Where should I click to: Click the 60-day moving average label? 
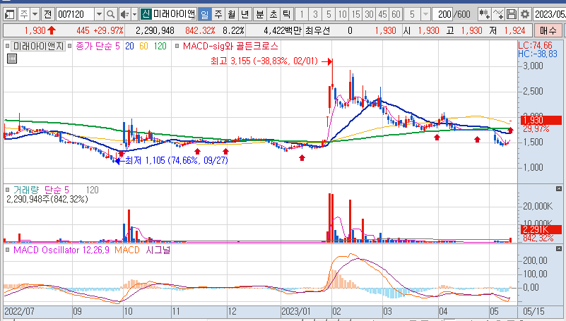(x=143, y=46)
